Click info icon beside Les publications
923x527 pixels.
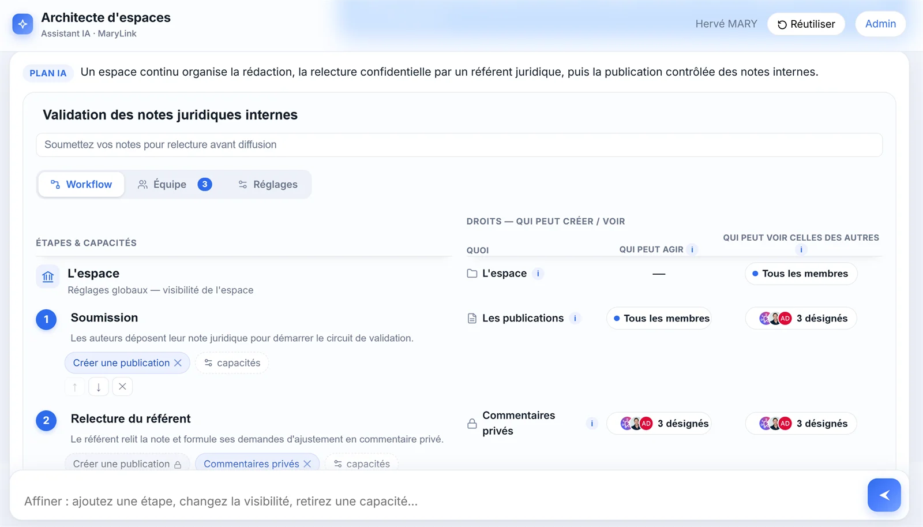[575, 319]
